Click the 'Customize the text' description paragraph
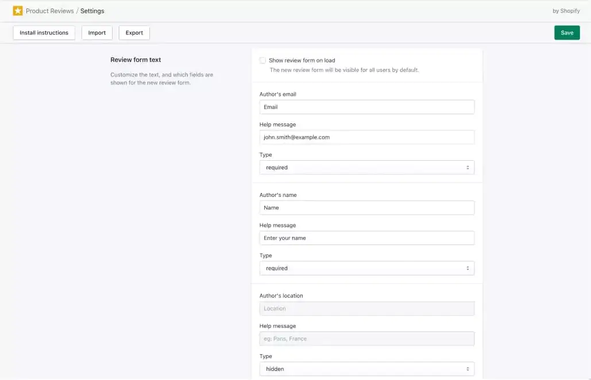 [162, 79]
